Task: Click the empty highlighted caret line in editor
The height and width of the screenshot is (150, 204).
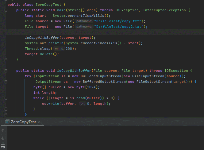Action: (x=105, y=32)
